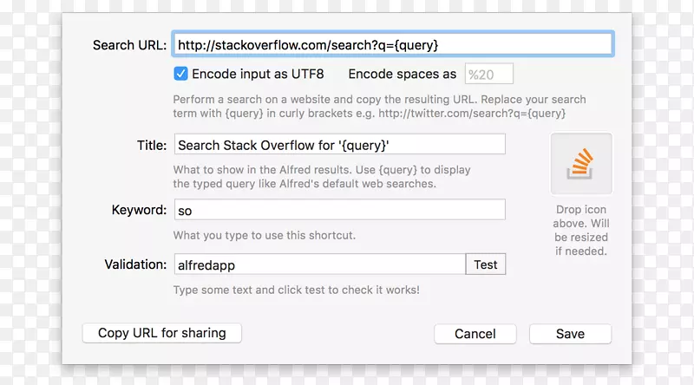Click into the Search URL text field
The width and height of the screenshot is (694, 385).
392,44
